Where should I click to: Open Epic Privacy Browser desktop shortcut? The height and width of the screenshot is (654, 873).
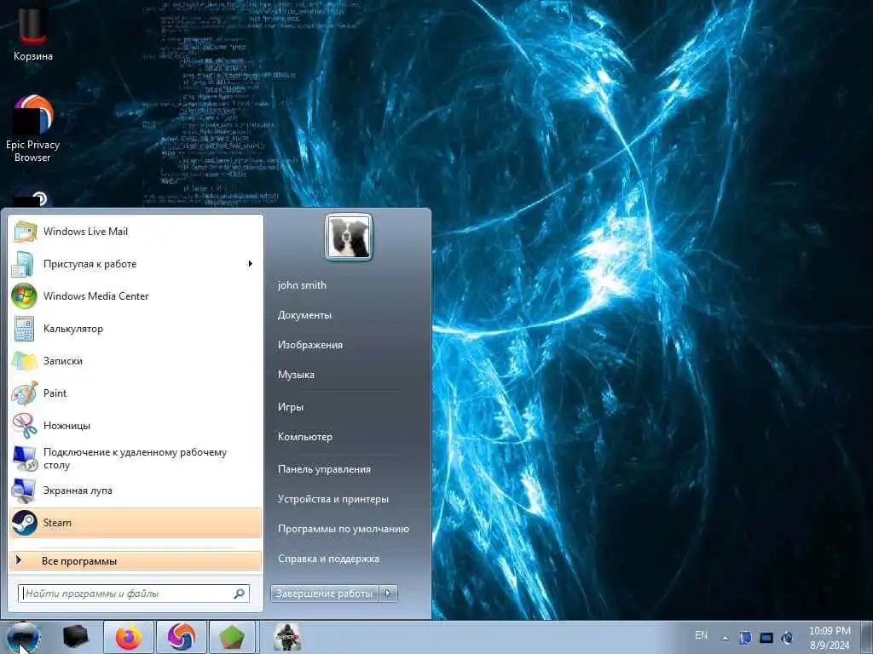(33, 128)
